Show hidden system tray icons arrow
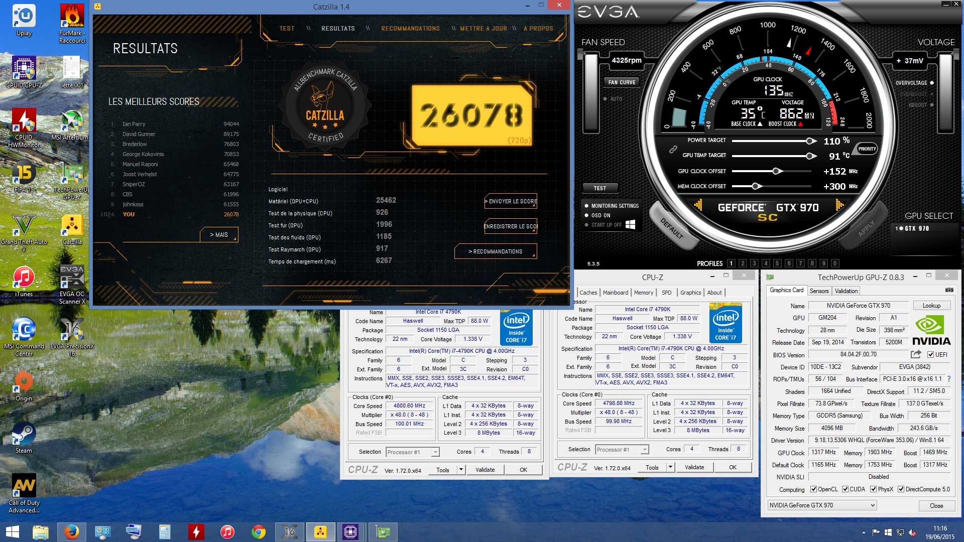964x542 pixels. click(864, 532)
